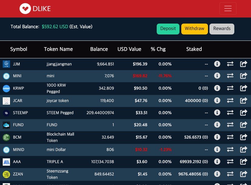Click the Staked column header

pyautogui.click(x=194, y=49)
